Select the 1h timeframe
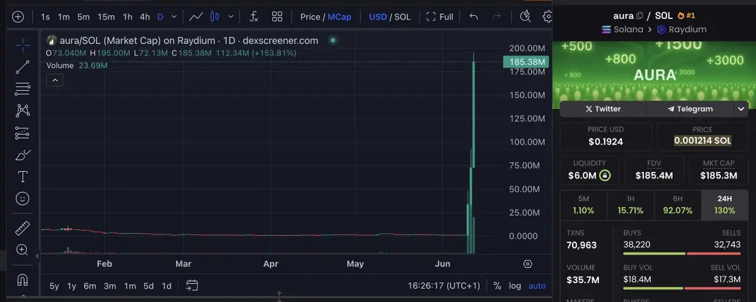Image resolution: width=756 pixels, height=302 pixels. pyautogui.click(x=128, y=17)
